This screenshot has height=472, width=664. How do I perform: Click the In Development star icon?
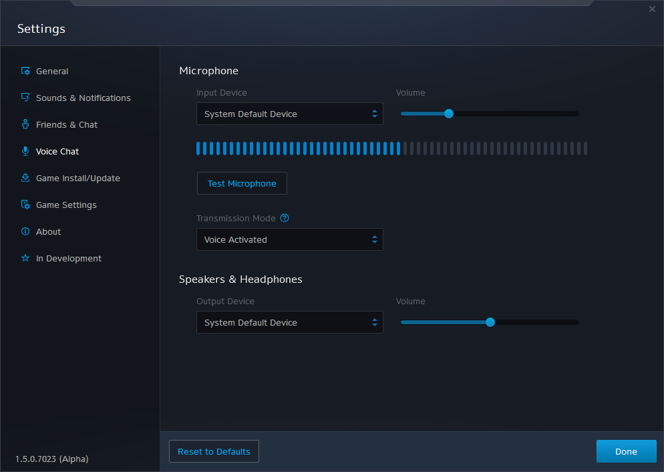click(x=25, y=258)
